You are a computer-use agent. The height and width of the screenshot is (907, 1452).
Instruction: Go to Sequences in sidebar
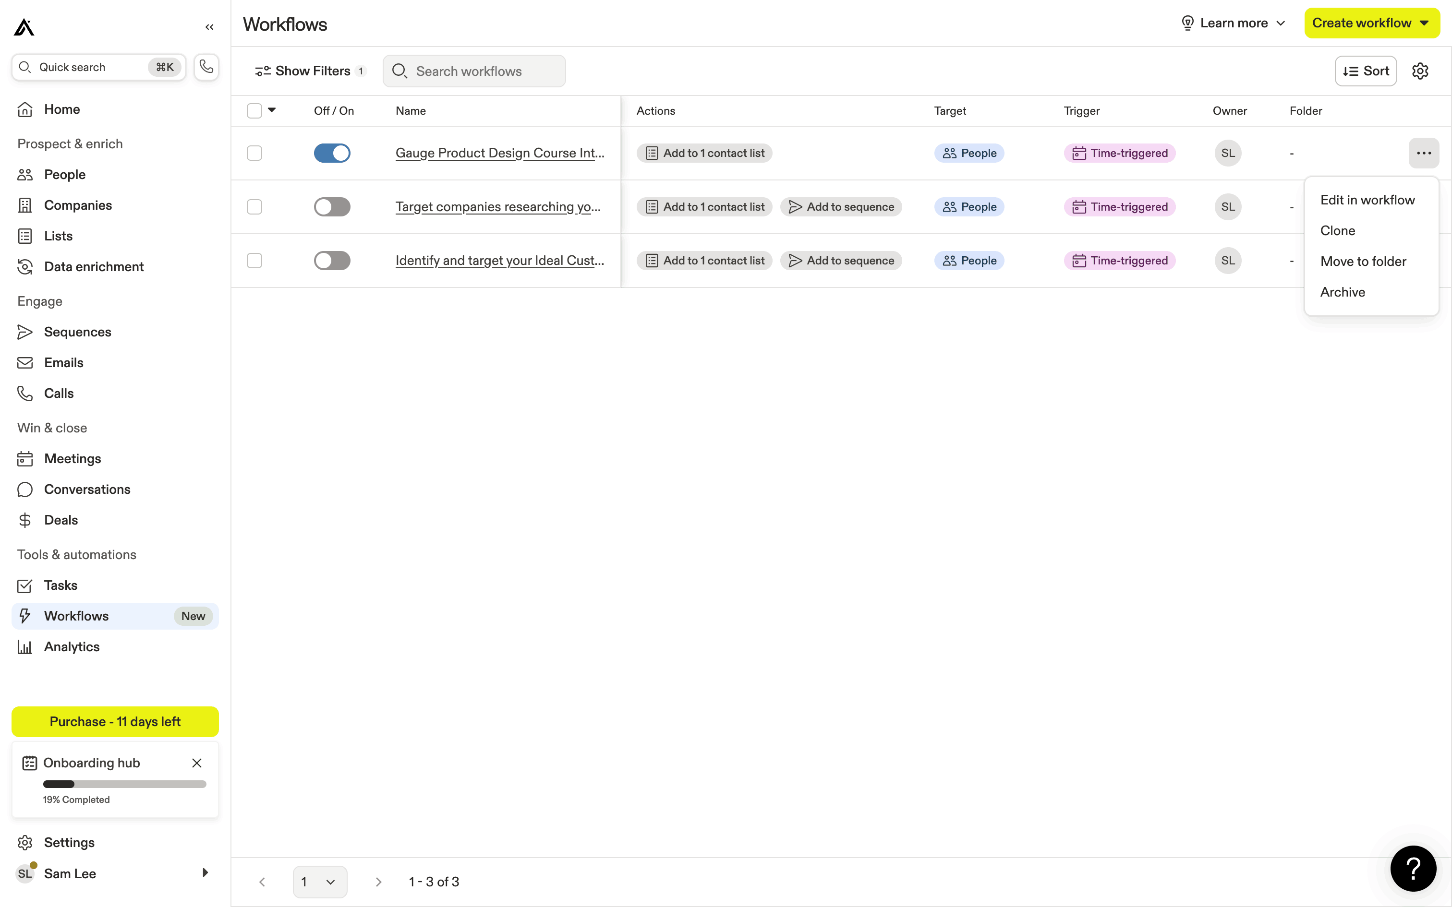coord(77,332)
